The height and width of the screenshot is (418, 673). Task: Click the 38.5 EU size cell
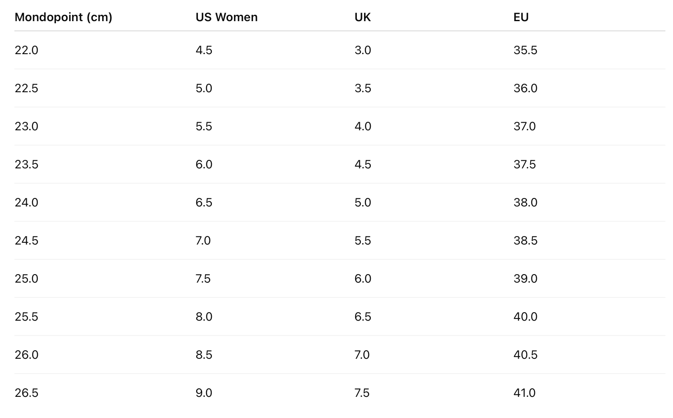click(x=525, y=241)
